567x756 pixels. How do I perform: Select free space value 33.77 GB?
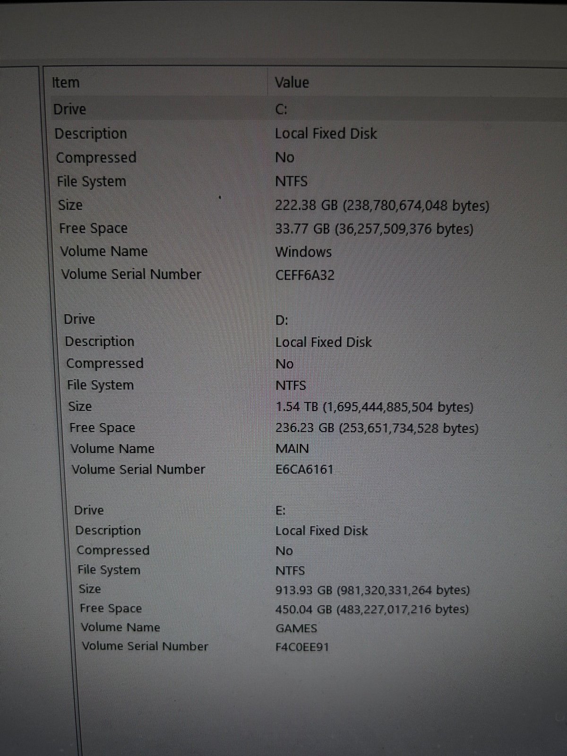(374, 229)
